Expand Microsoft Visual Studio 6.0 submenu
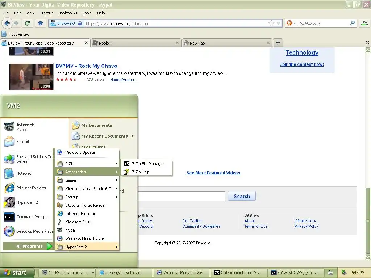Viewport: 371px width, 278px height. click(x=87, y=188)
